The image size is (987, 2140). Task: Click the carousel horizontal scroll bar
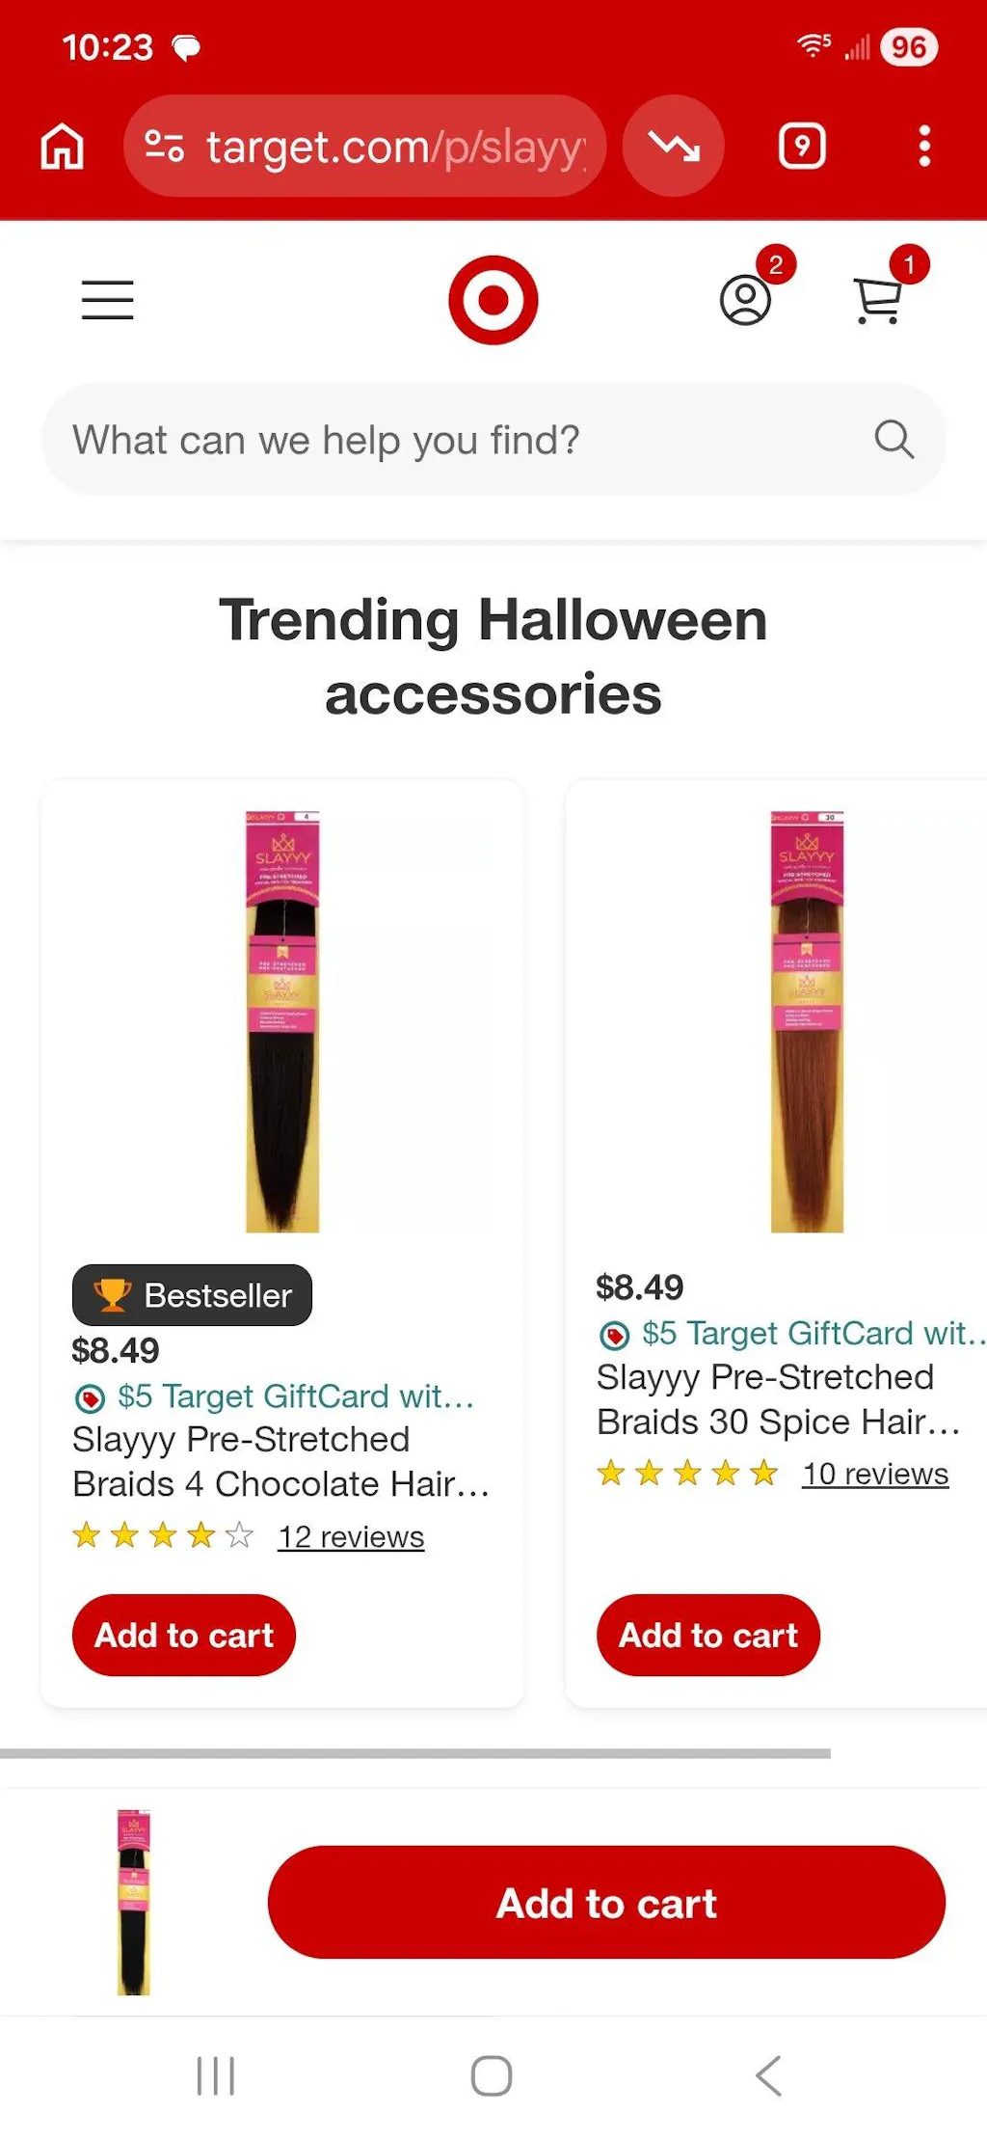tap(415, 1753)
